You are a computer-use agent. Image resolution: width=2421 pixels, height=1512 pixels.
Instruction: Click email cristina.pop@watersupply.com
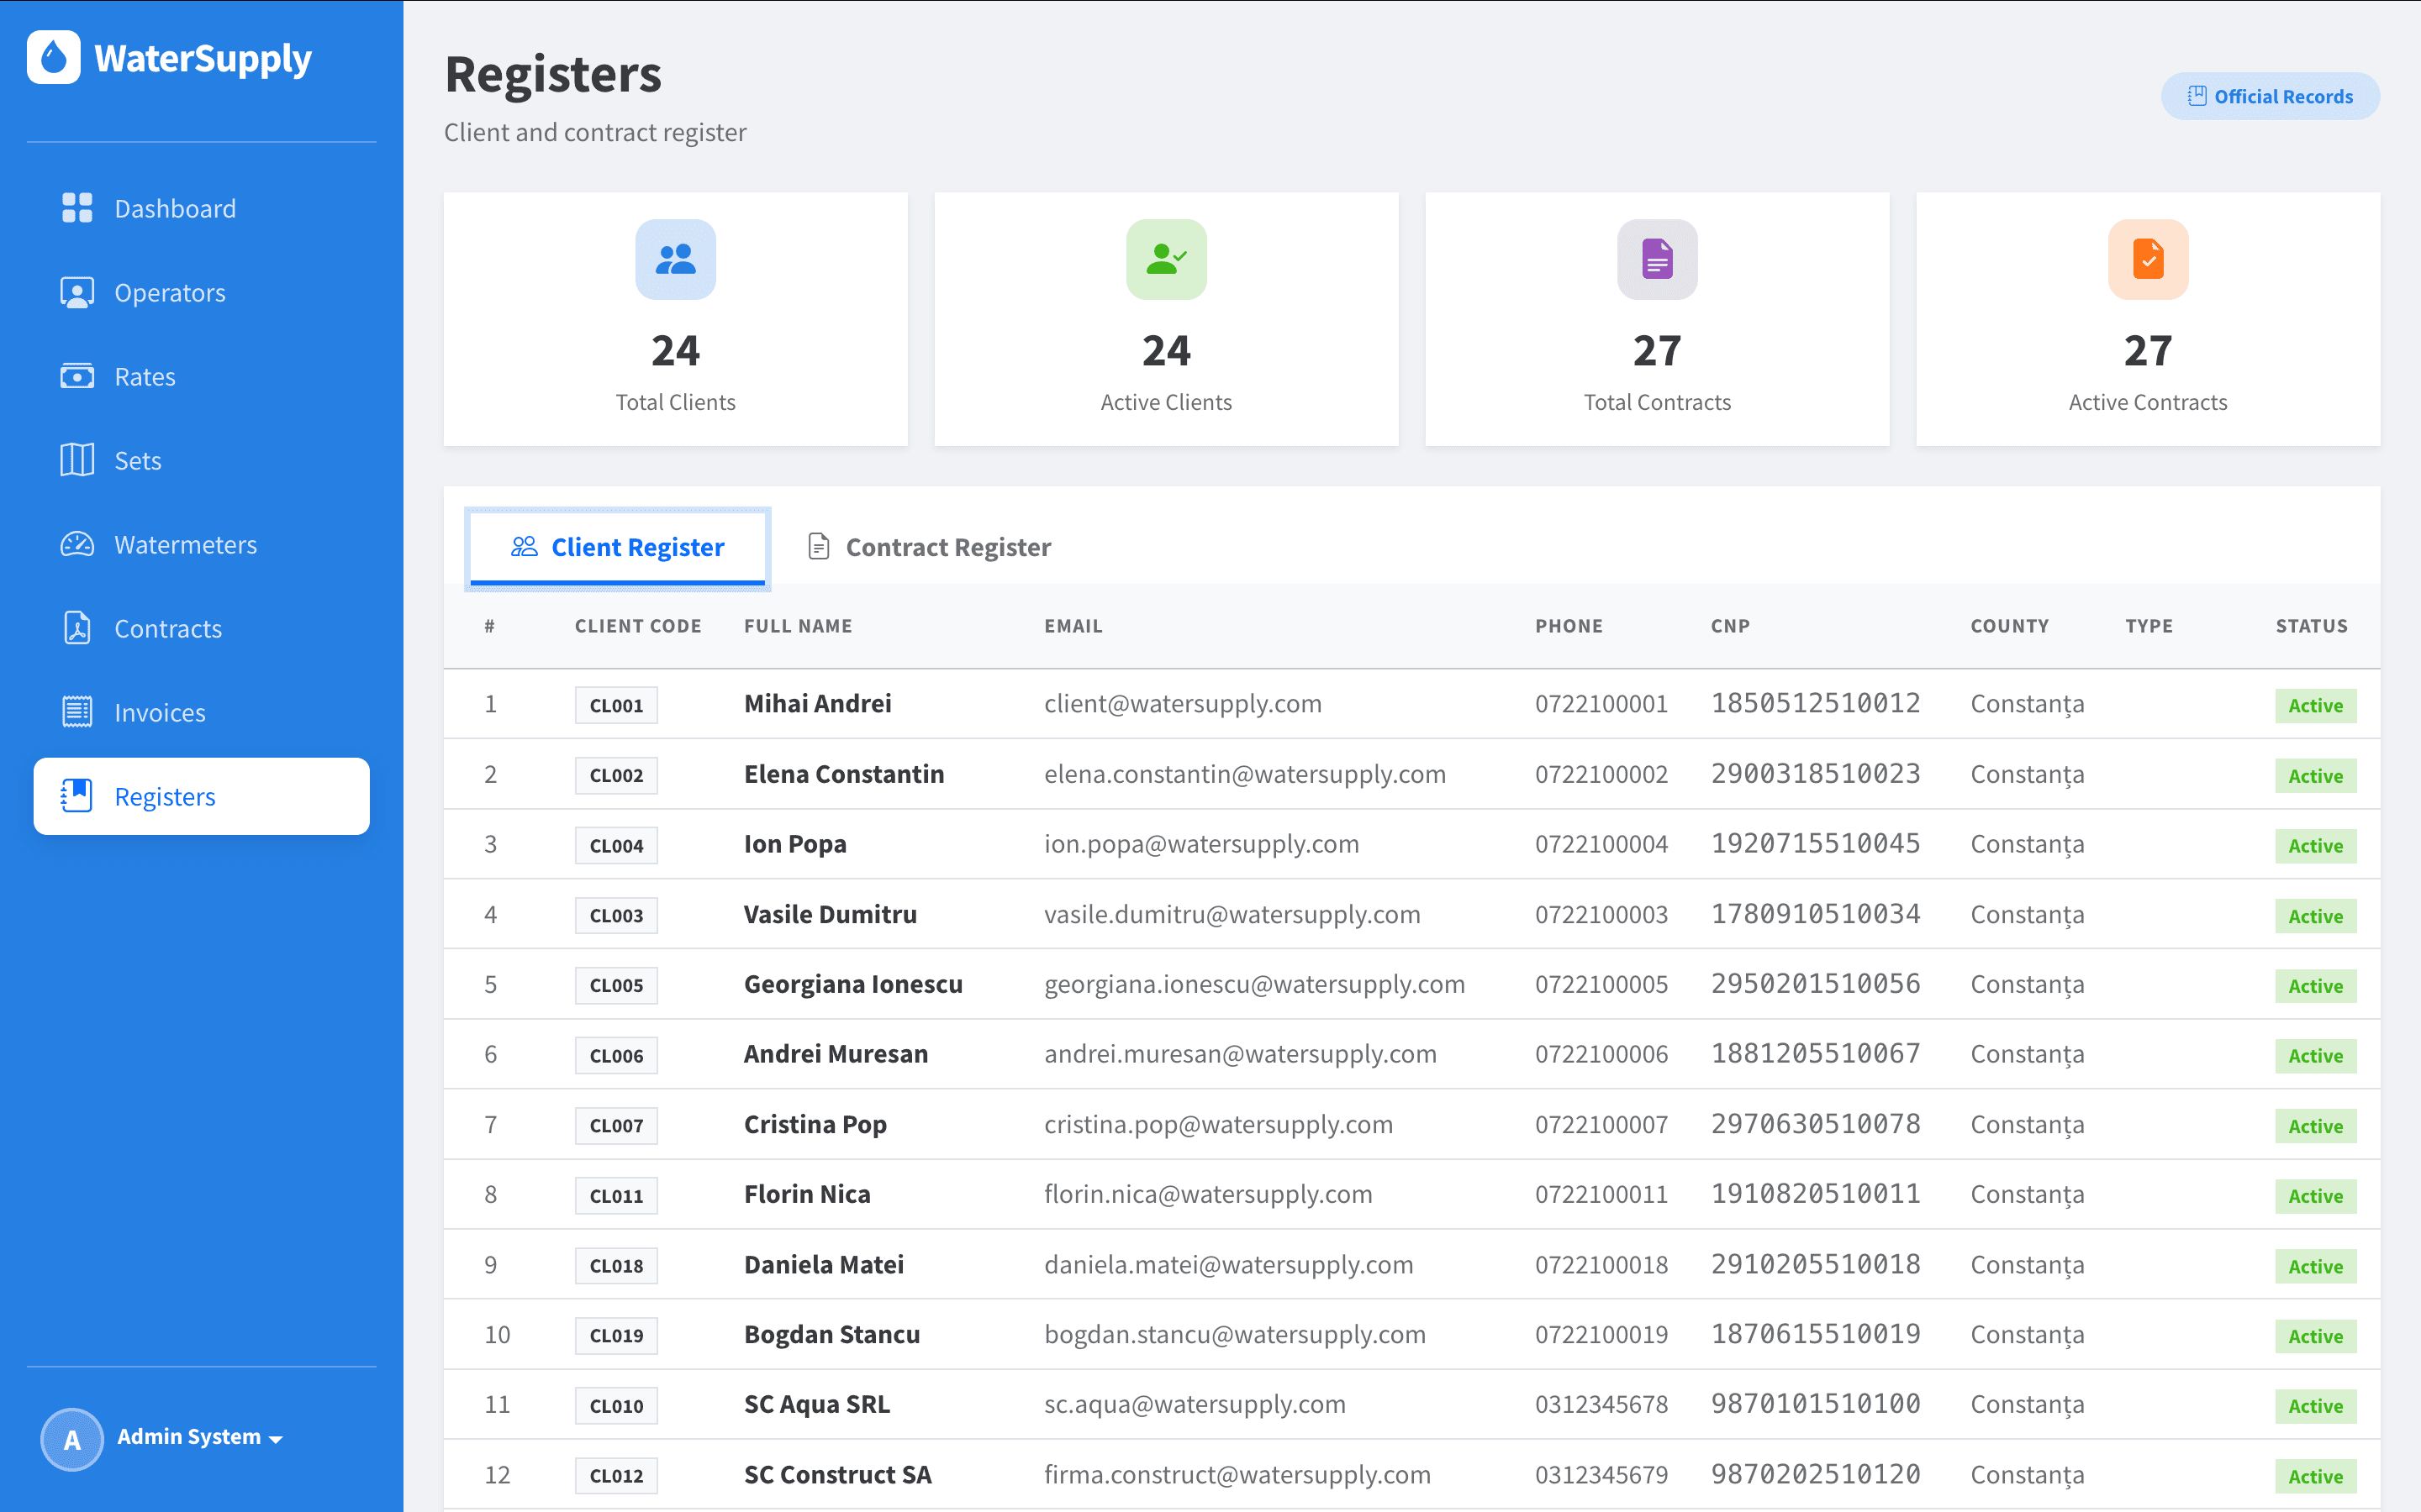[x=1219, y=1124]
